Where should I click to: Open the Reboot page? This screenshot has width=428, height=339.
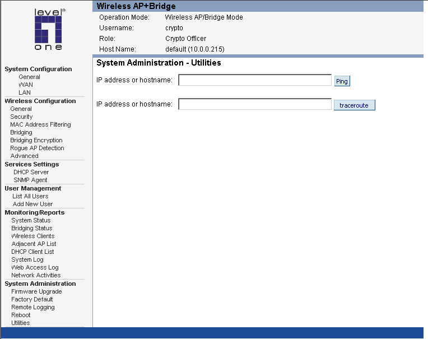tap(21, 315)
